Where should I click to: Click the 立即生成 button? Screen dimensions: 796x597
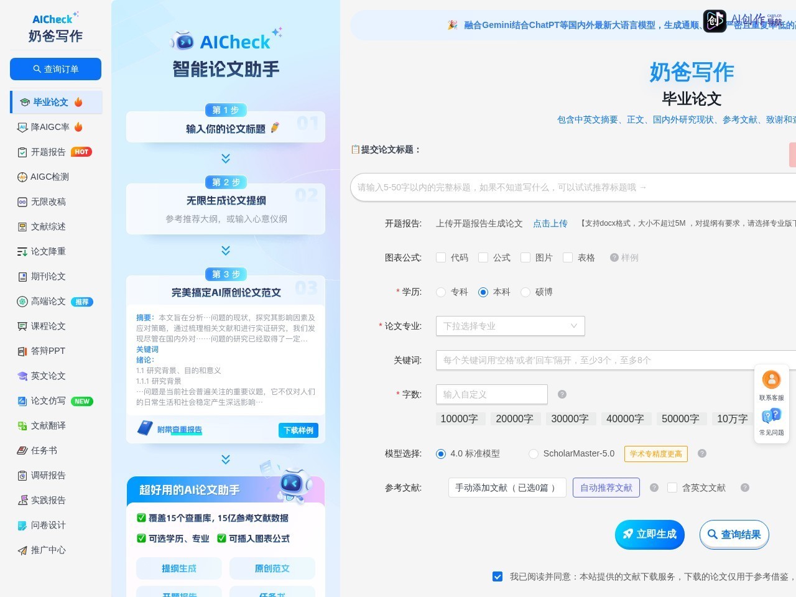650,534
